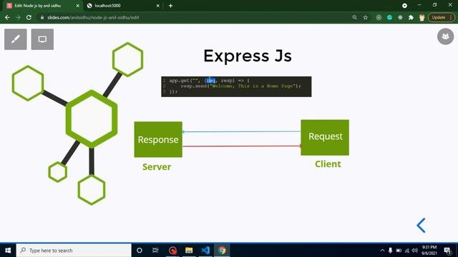Open the notification center icon
The width and height of the screenshot is (458, 257).
tap(447, 251)
